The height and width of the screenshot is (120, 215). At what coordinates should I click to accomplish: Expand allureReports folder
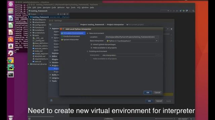point(31,20)
